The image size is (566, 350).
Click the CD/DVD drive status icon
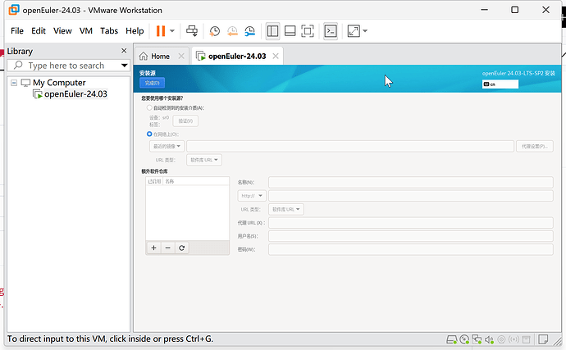[x=464, y=339]
